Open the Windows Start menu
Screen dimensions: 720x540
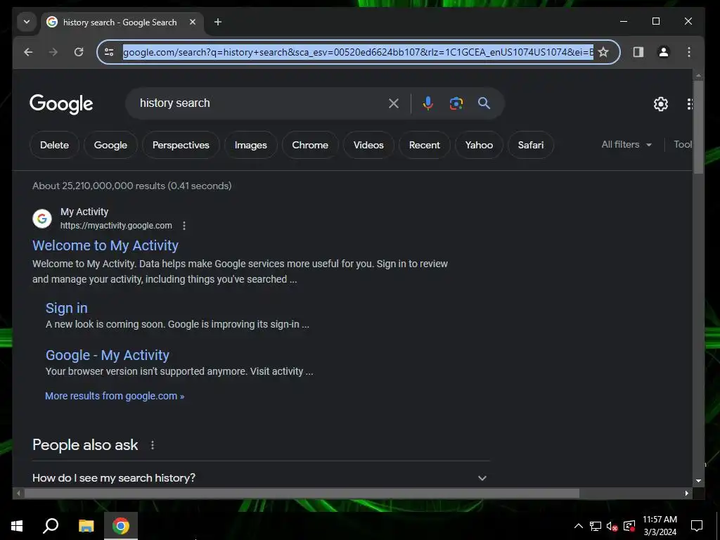point(17,526)
